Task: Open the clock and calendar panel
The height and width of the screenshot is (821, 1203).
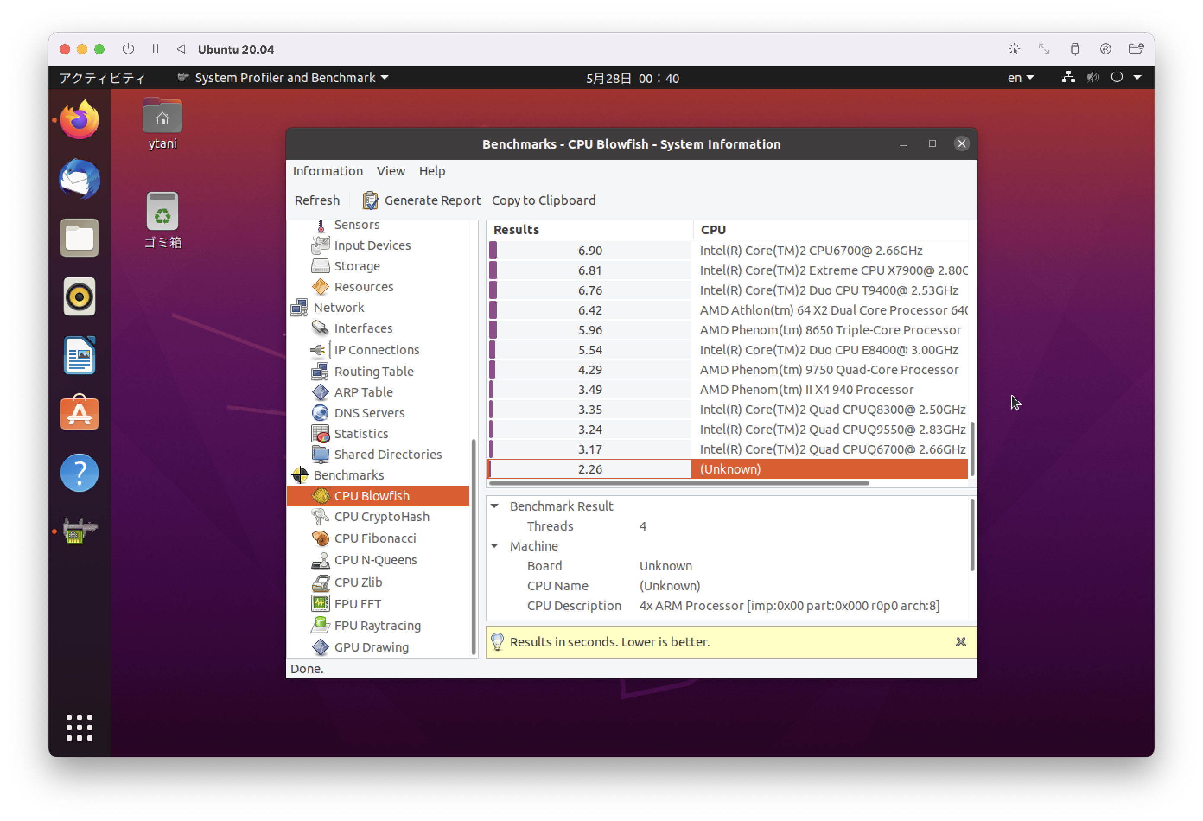Action: pos(632,78)
